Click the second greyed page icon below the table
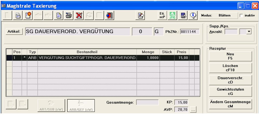This screenshot has width=259, height=115. 23,104
